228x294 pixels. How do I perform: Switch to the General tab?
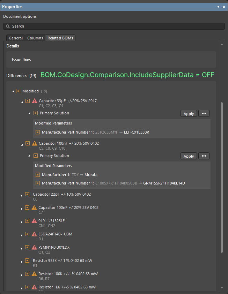click(16, 38)
